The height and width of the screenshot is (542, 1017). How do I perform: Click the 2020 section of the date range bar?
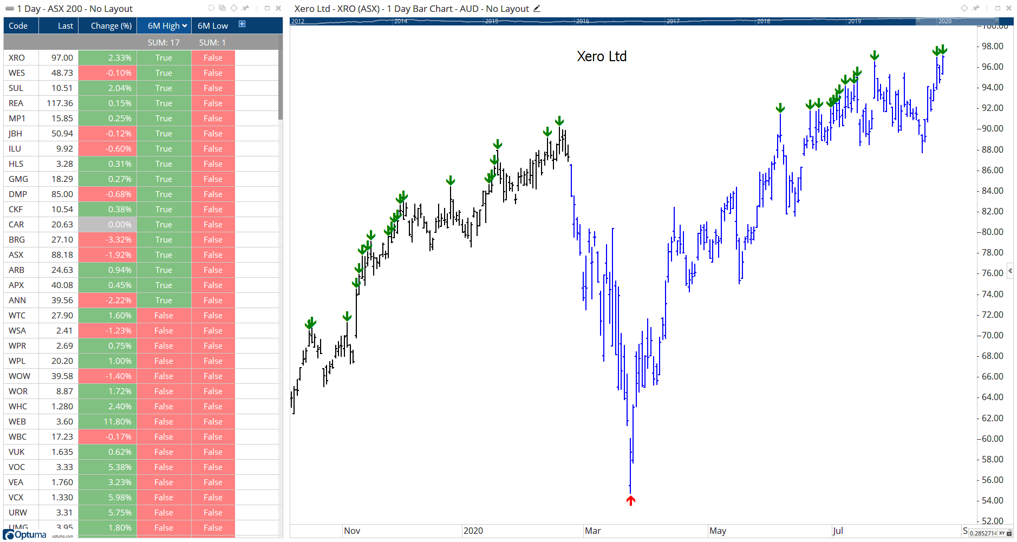click(945, 21)
